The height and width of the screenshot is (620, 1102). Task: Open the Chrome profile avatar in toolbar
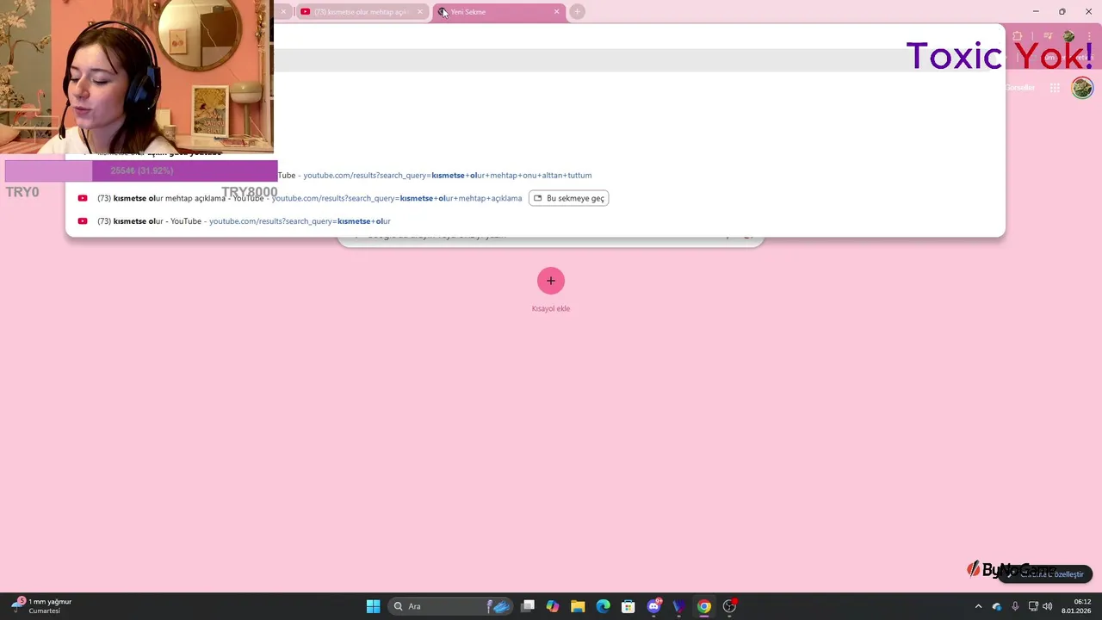point(1069,36)
